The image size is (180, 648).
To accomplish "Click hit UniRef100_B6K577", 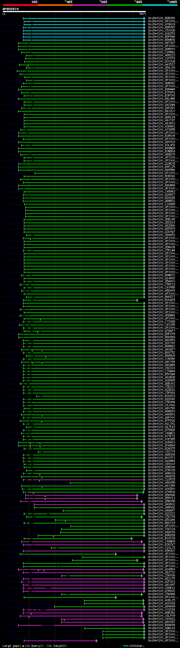I will click(x=161, y=297).
